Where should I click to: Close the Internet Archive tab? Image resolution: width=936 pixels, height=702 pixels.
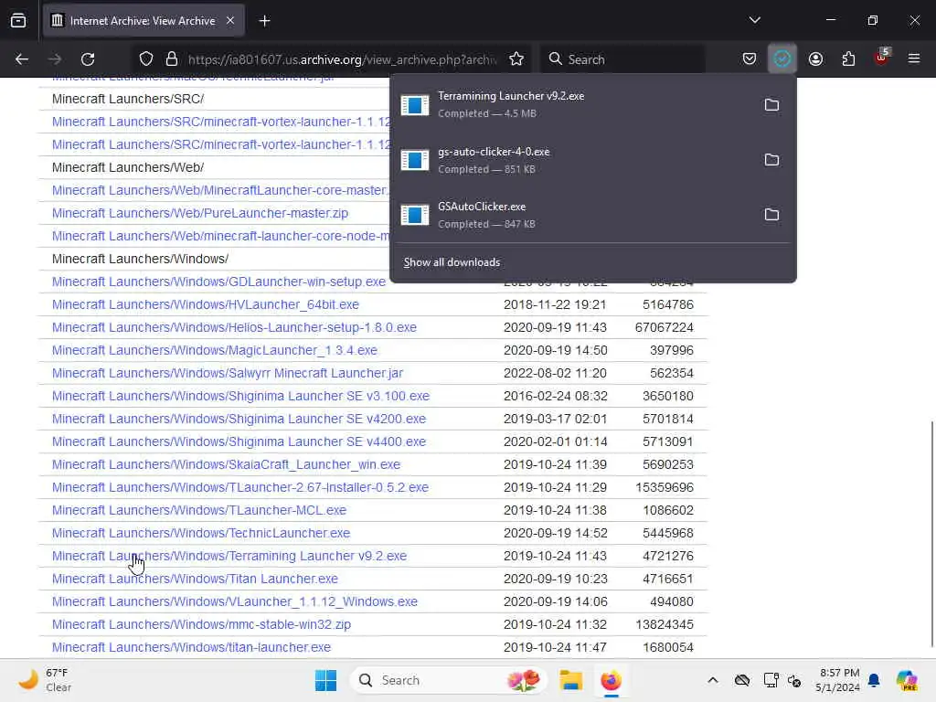[x=230, y=21]
